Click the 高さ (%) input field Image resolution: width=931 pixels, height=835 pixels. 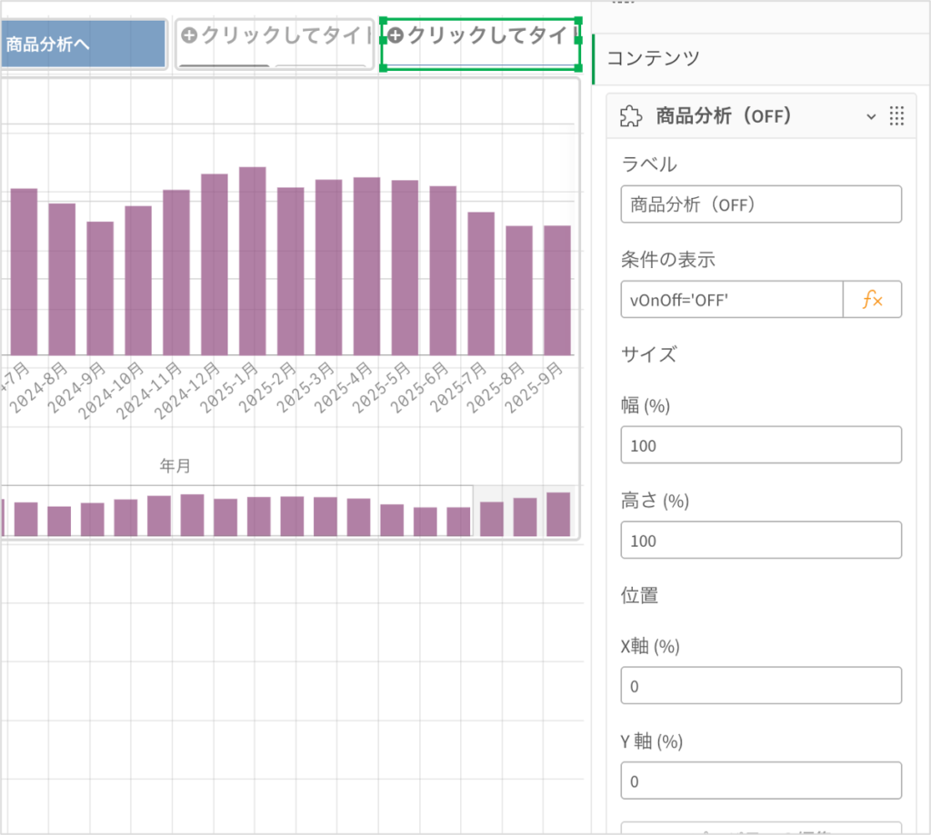(x=760, y=540)
